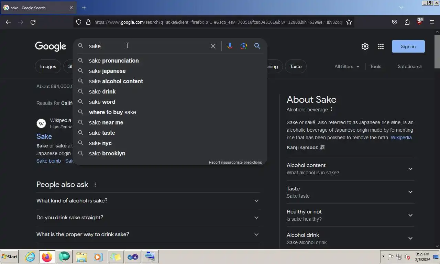Click the uBlock extension icon with badge

coord(419,22)
